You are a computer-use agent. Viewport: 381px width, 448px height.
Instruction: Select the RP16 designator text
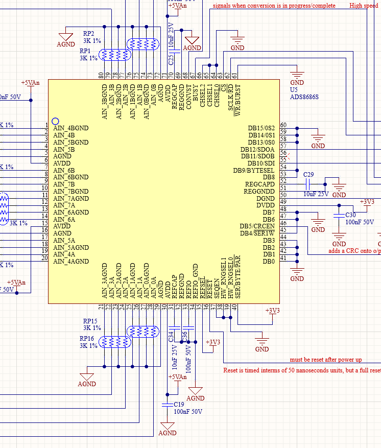[x=87, y=339]
